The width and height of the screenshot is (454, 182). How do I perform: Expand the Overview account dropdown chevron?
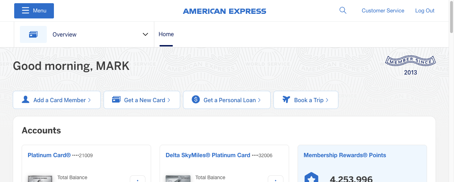(145, 34)
